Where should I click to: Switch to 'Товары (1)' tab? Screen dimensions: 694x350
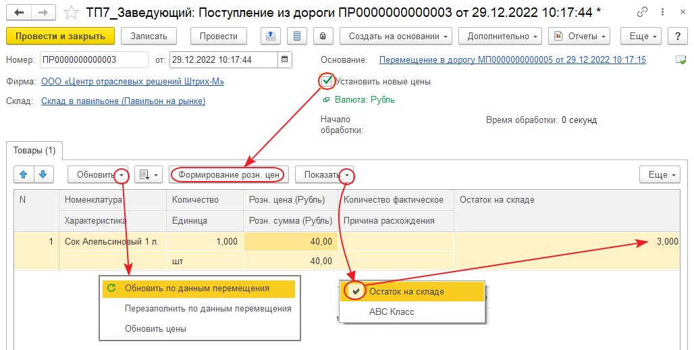click(34, 150)
